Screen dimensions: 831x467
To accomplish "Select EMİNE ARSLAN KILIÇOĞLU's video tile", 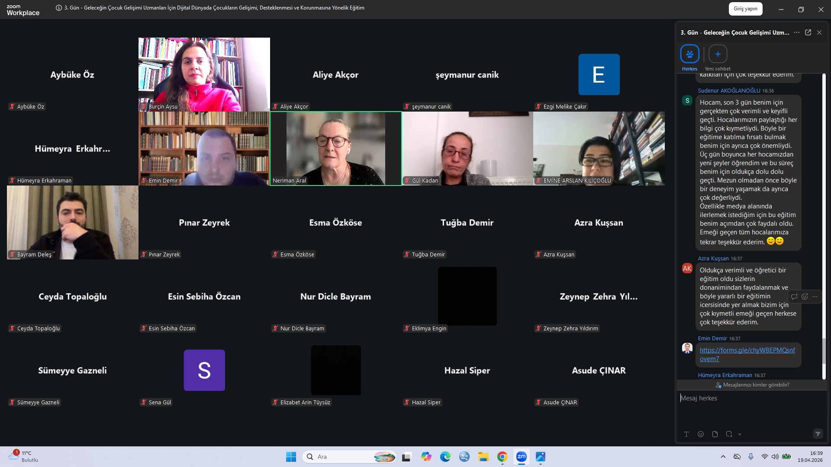I will pos(599,148).
